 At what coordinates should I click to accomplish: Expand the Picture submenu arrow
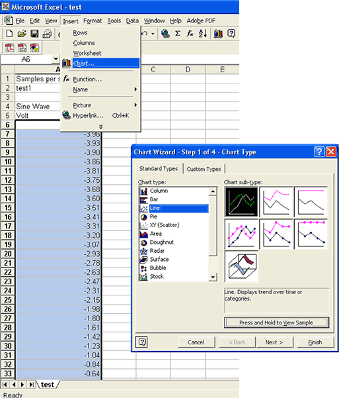(135, 105)
